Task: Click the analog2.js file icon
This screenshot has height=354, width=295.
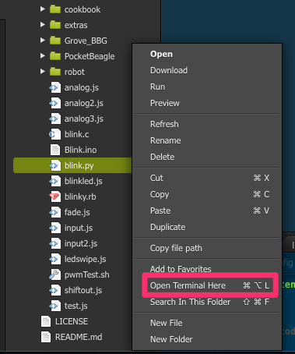Action: pyautogui.click(x=54, y=103)
